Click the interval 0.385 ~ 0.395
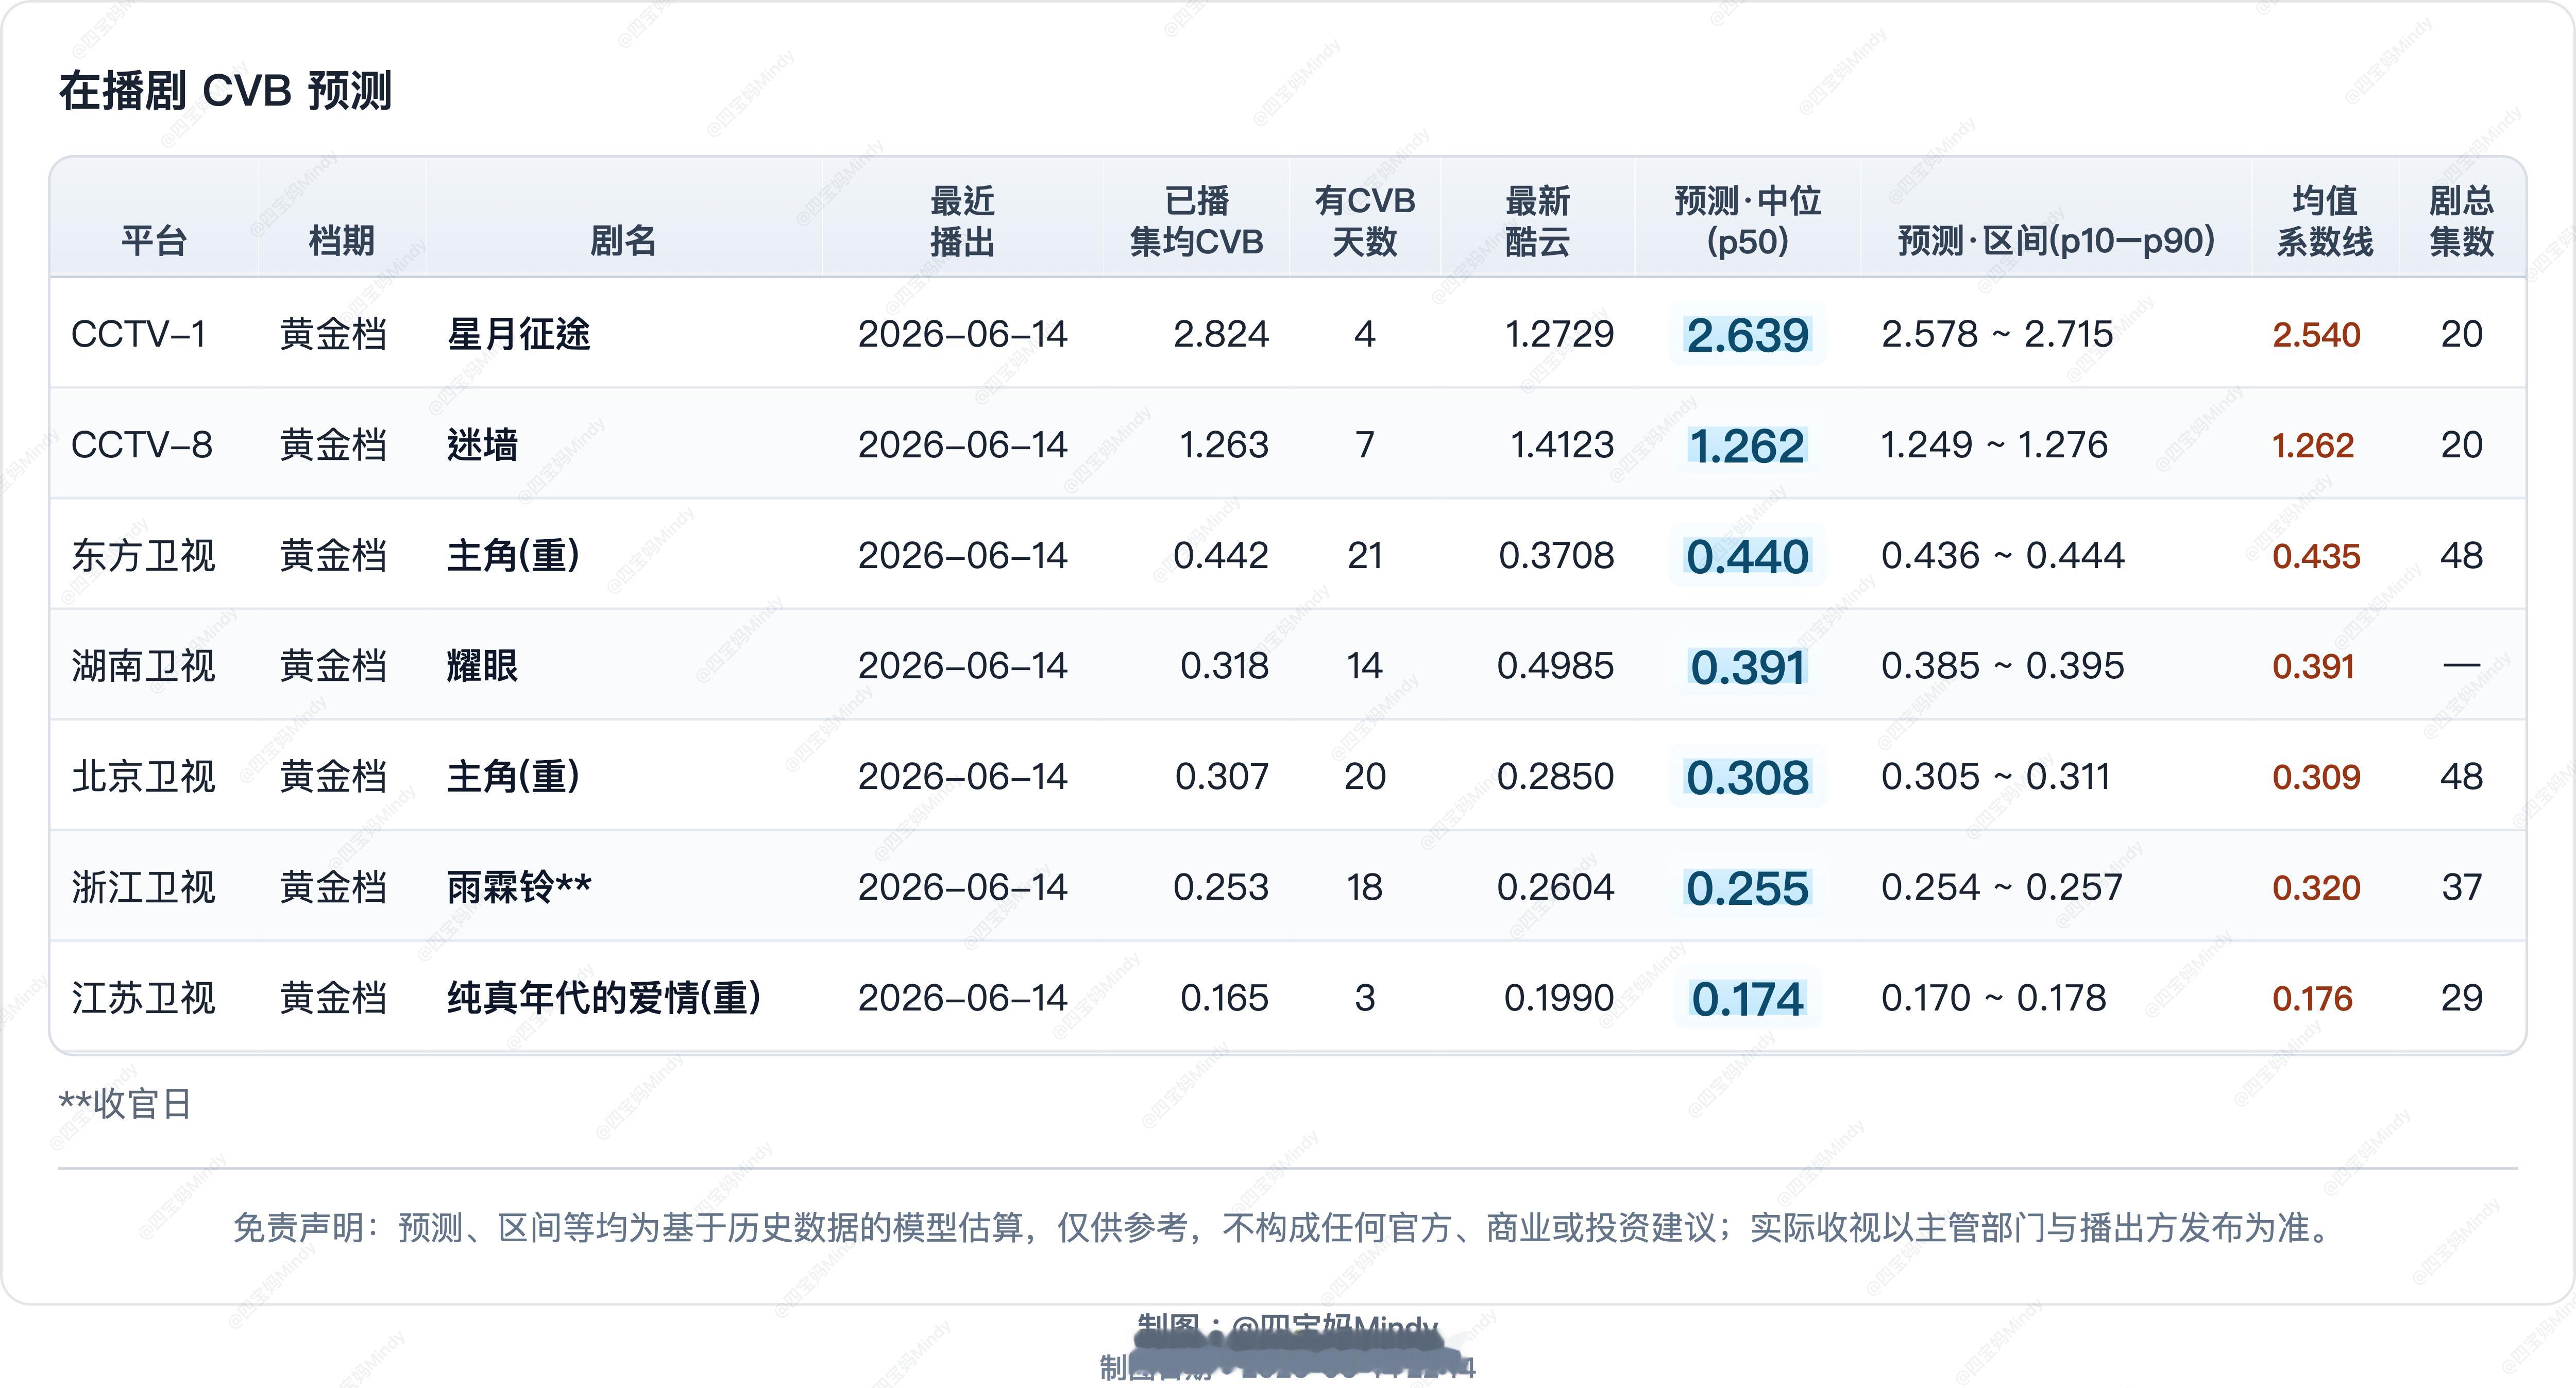 click(x=2002, y=666)
